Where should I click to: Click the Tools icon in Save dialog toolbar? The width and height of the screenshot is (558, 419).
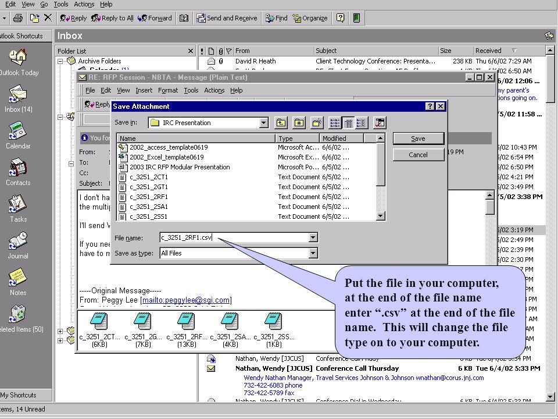(380, 123)
